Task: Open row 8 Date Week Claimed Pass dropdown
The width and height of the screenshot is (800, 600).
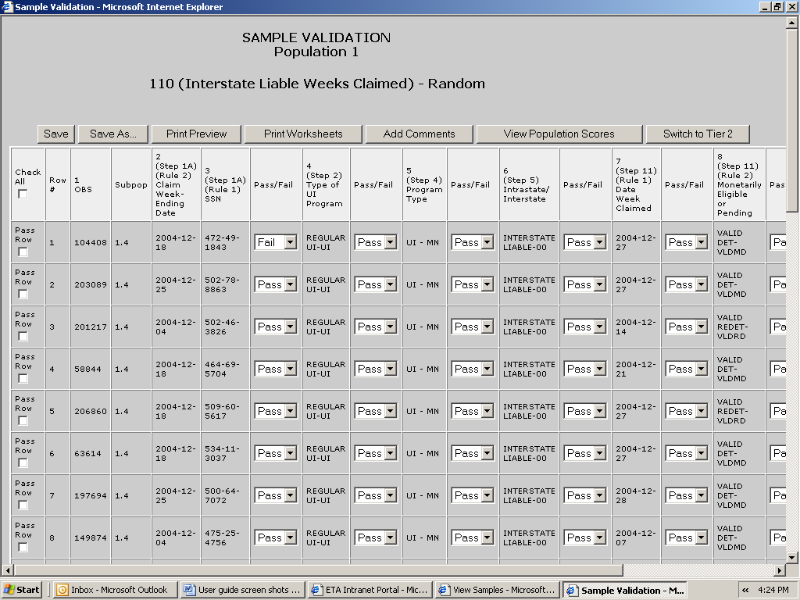Action: coord(687,538)
